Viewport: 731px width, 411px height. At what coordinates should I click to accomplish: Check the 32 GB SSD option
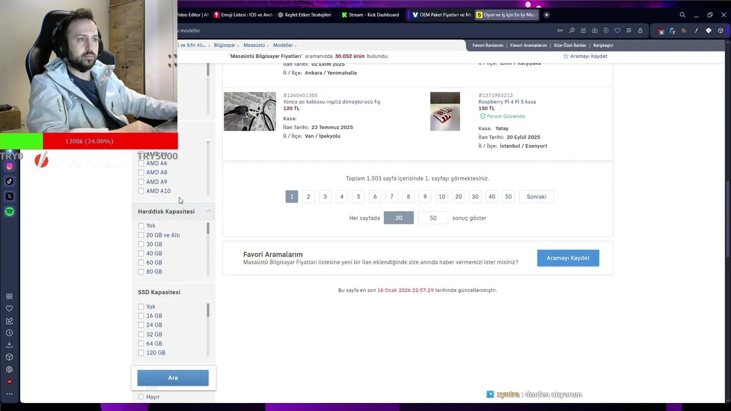141,335
